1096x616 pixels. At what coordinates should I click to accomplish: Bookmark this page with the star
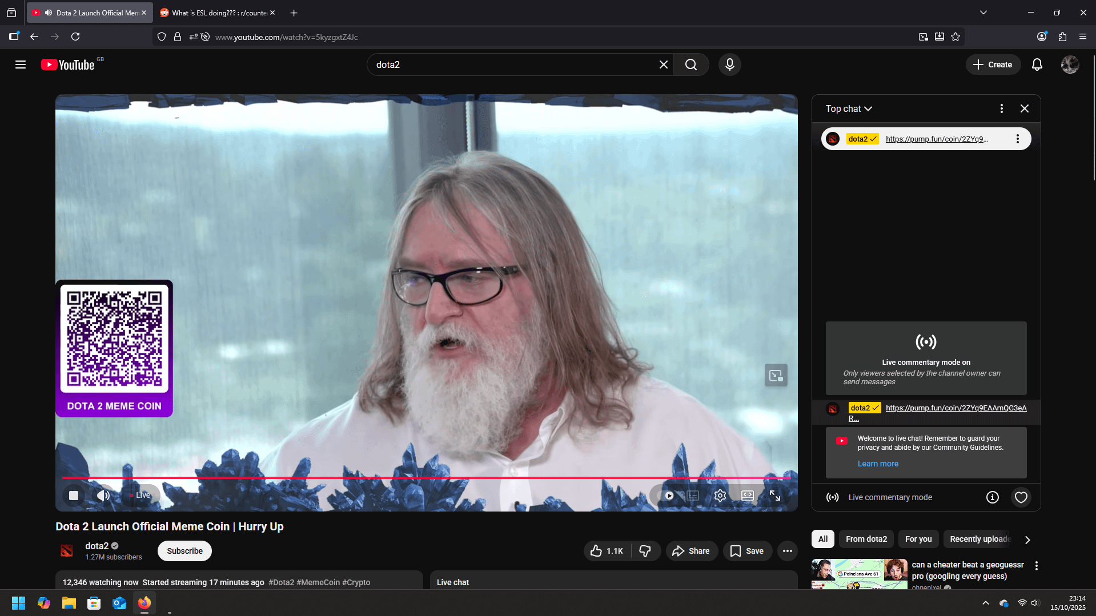point(956,37)
